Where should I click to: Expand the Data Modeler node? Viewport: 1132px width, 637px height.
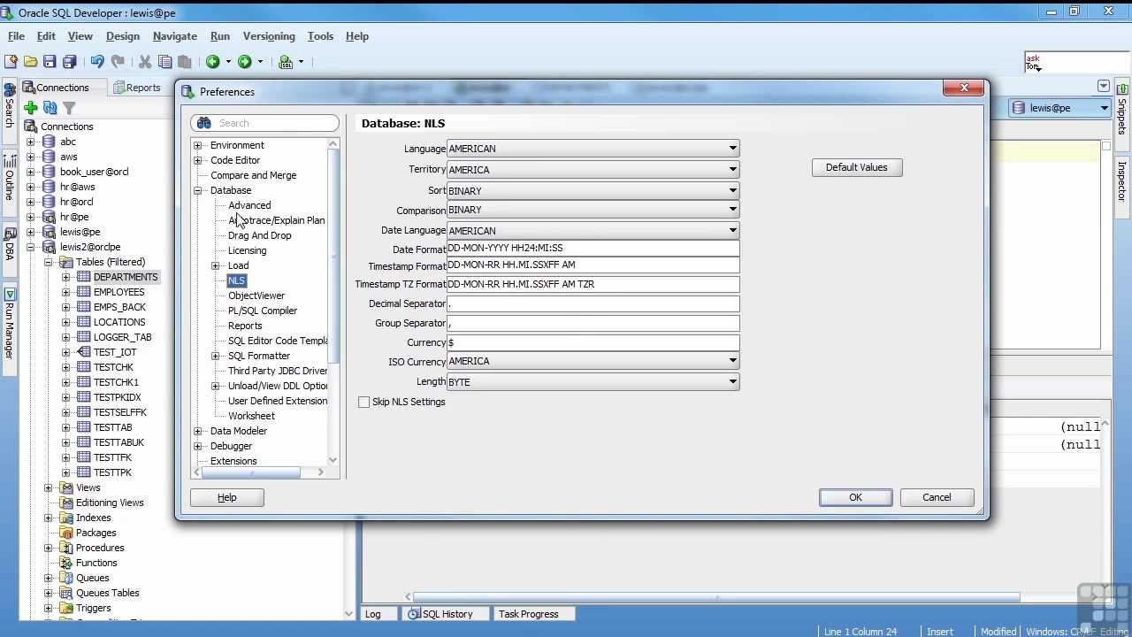click(x=198, y=431)
